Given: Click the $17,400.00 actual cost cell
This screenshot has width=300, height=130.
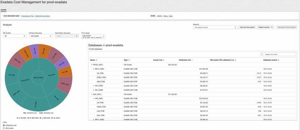Looking at the screenshot, I should click(x=172, y=94).
